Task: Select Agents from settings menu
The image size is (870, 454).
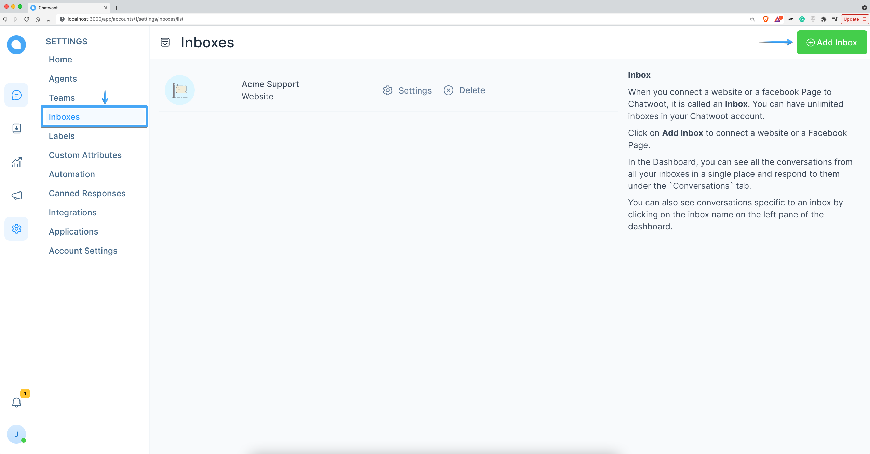Action: click(63, 78)
